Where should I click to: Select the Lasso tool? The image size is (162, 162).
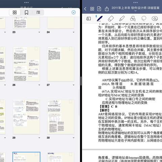(x=144, y=19)
